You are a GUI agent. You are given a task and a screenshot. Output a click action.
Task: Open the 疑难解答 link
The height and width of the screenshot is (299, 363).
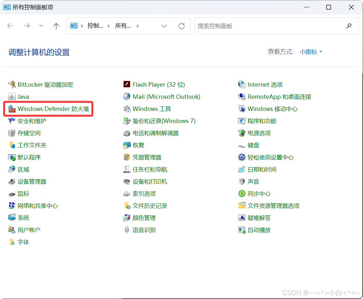(259, 218)
